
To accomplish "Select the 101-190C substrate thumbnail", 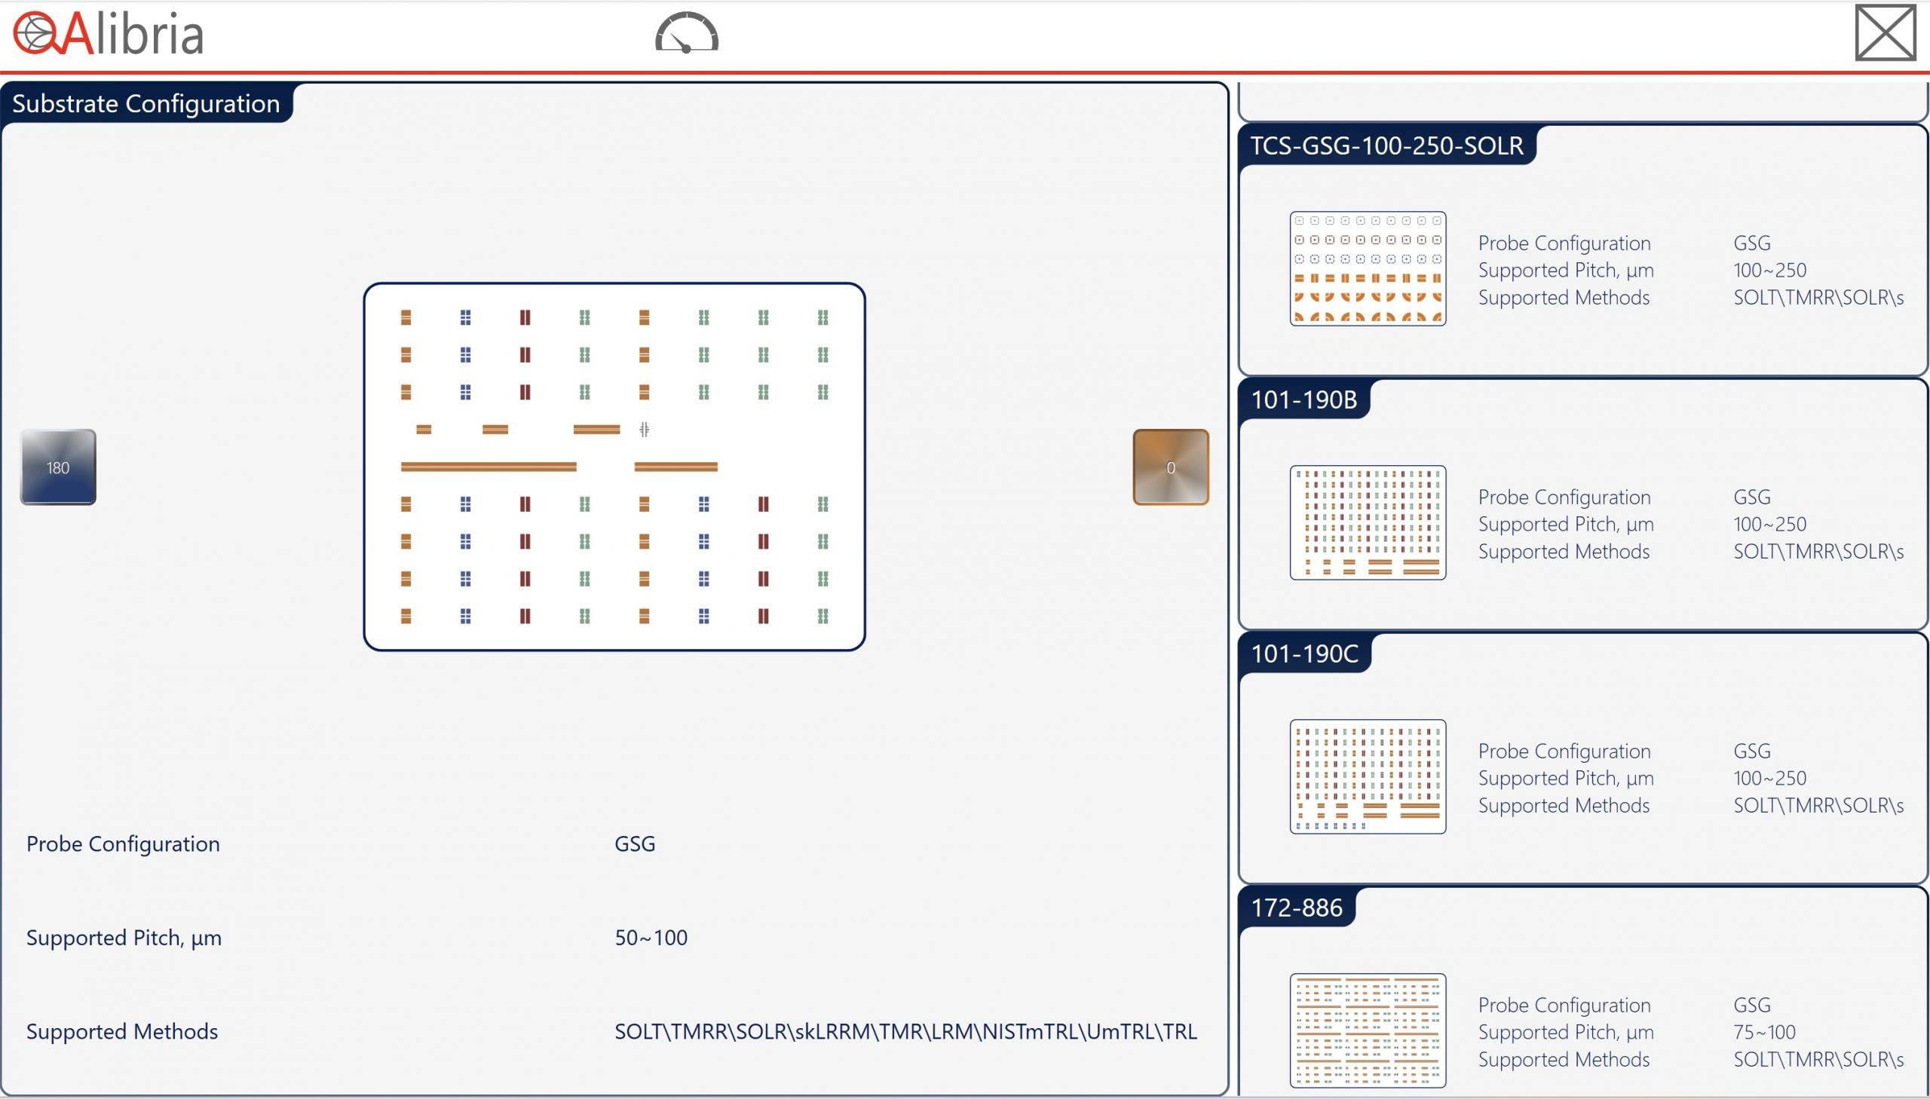I will pyautogui.click(x=1367, y=776).
